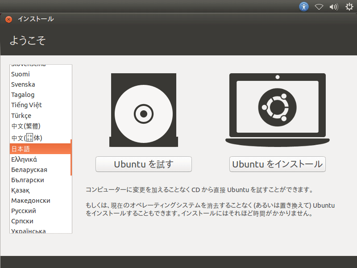Image resolution: width=357 pixels, height=268 pixels.
Task: Select 日本語 in the language list
Action: click(x=40, y=149)
